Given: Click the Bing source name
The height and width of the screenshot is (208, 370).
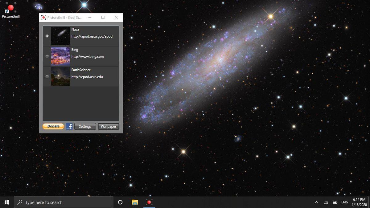Looking at the screenshot, I should click(75, 50).
